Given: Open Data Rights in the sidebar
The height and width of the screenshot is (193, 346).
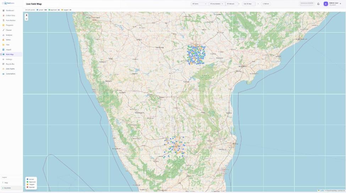Looking at the screenshot, I should point(11,69).
